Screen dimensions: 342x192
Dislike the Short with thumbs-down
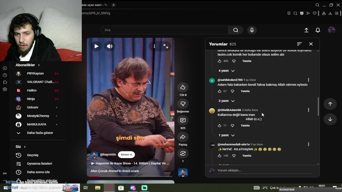click(x=183, y=104)
